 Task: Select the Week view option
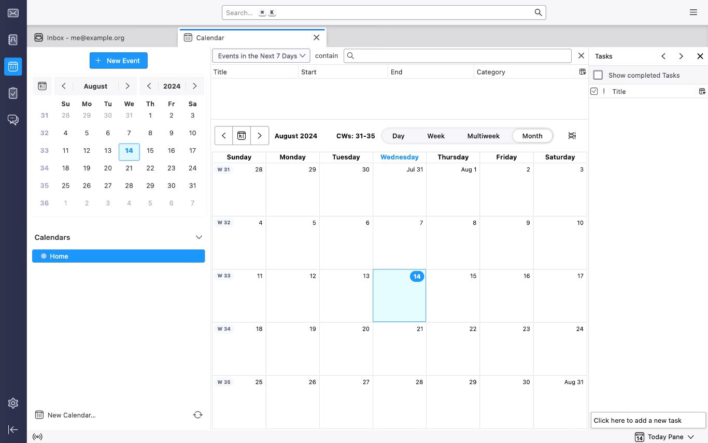[435, 136]
